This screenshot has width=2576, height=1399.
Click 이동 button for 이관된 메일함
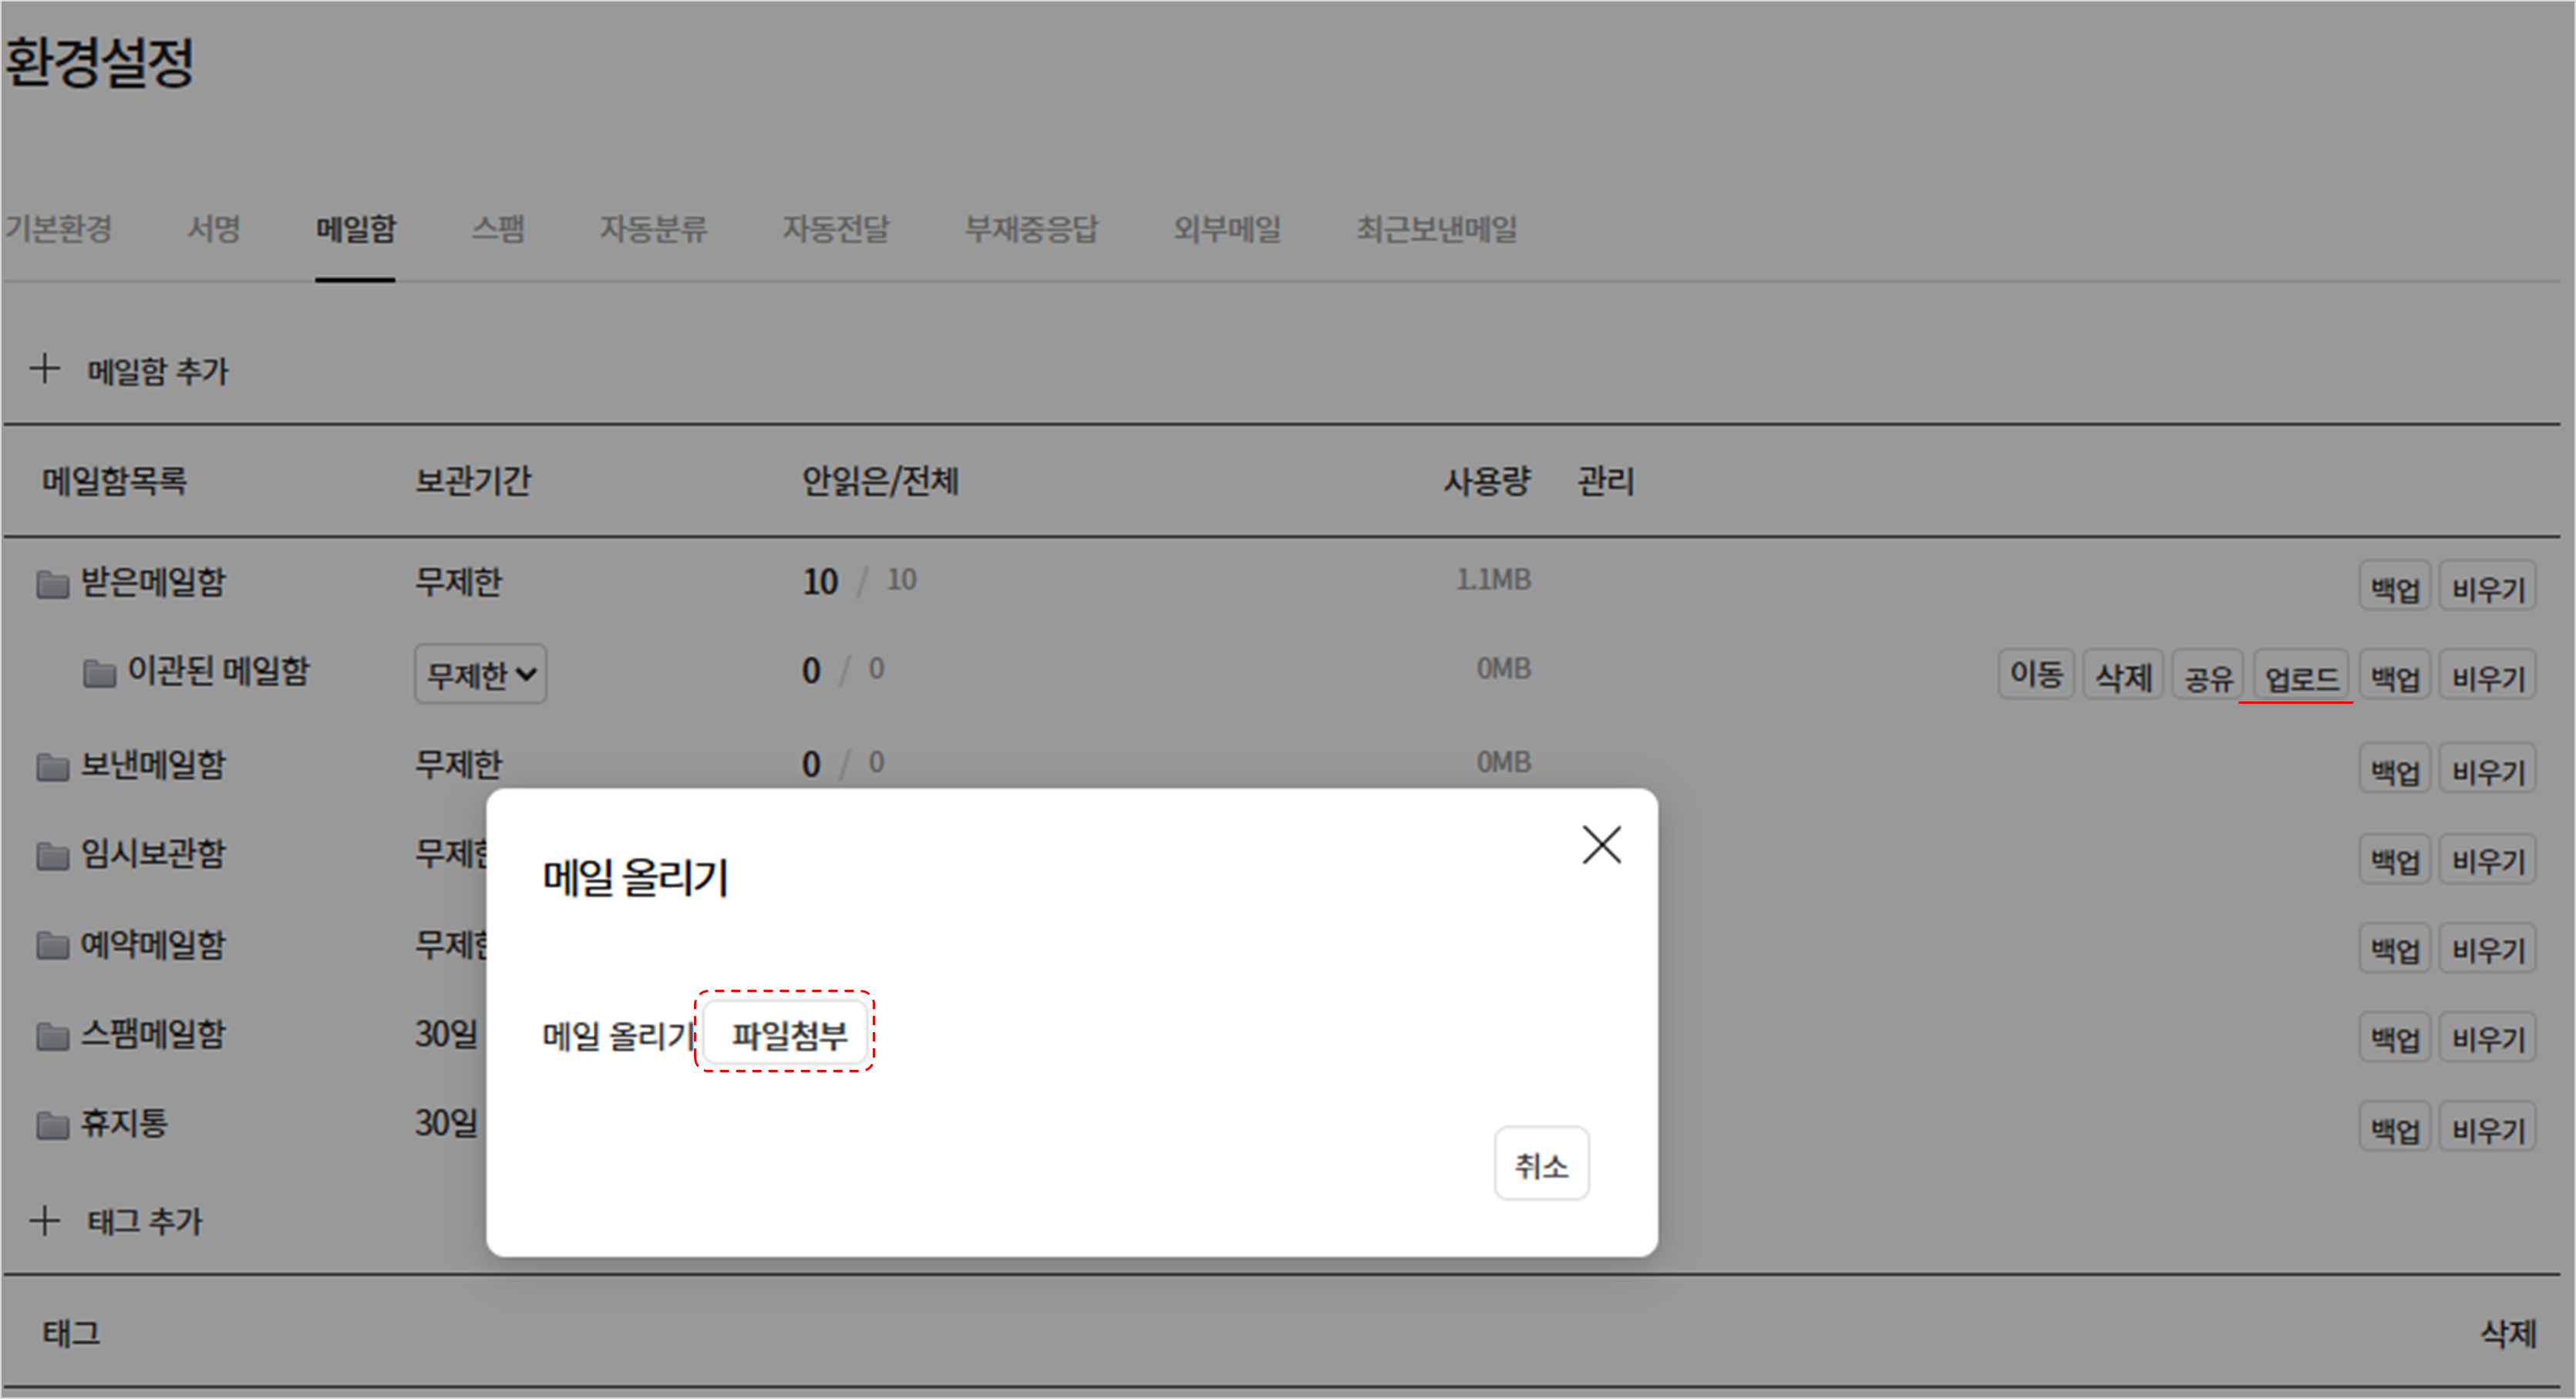click(x=2035, y=675)
